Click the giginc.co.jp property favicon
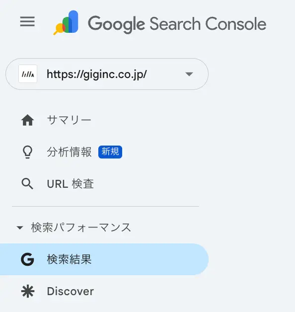This screenshot has height=312, width=295. pyautogui.click(x=28, y=74)
